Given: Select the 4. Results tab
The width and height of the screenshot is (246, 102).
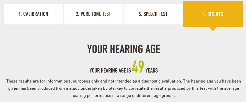Looking at the screenshot, I should point(213,14).
